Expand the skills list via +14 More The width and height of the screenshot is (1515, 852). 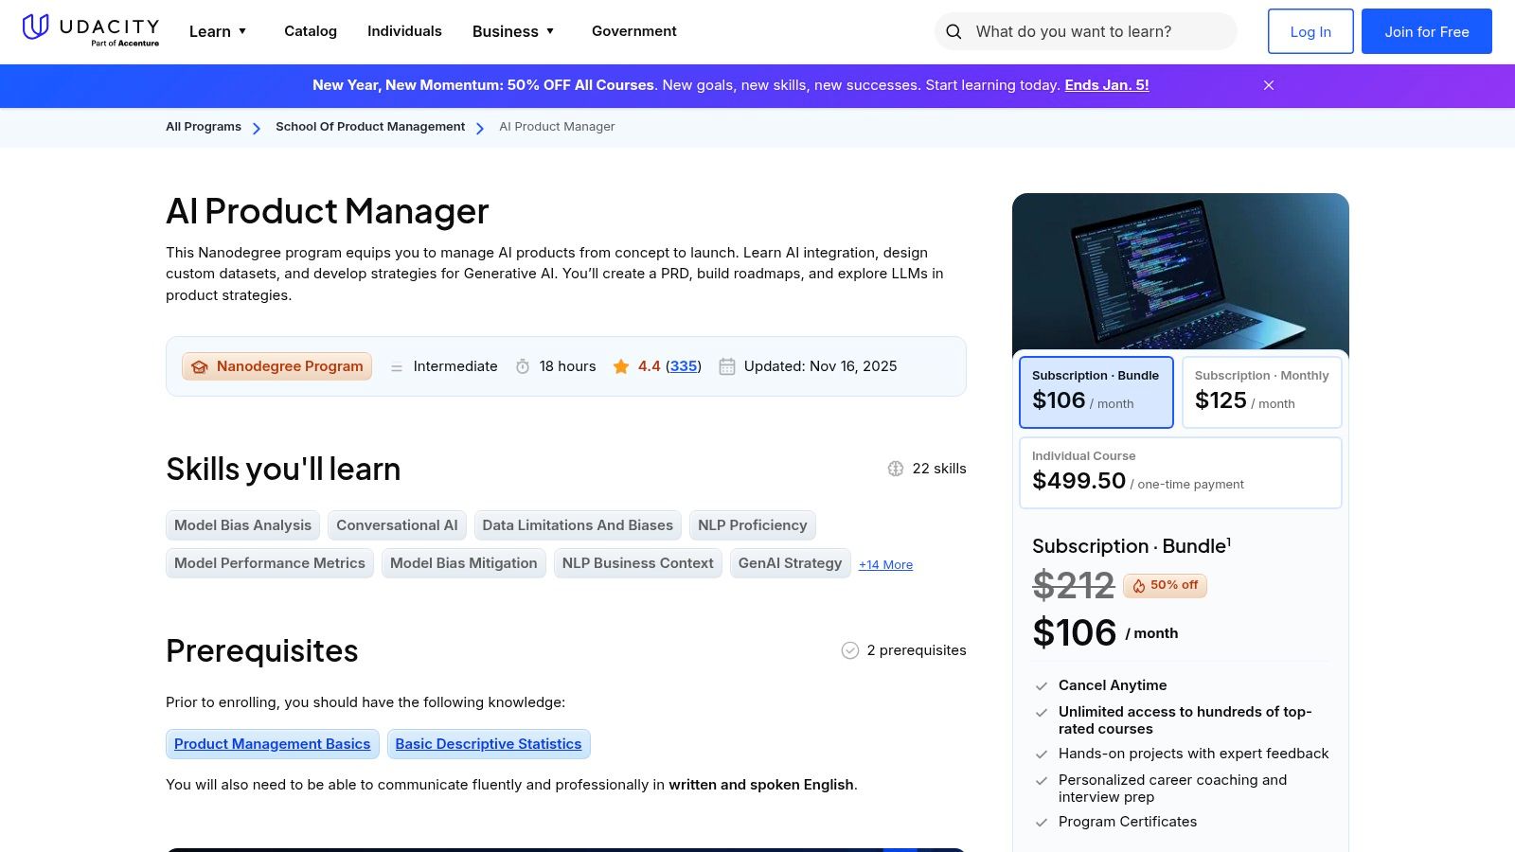(x=885, y=564)
